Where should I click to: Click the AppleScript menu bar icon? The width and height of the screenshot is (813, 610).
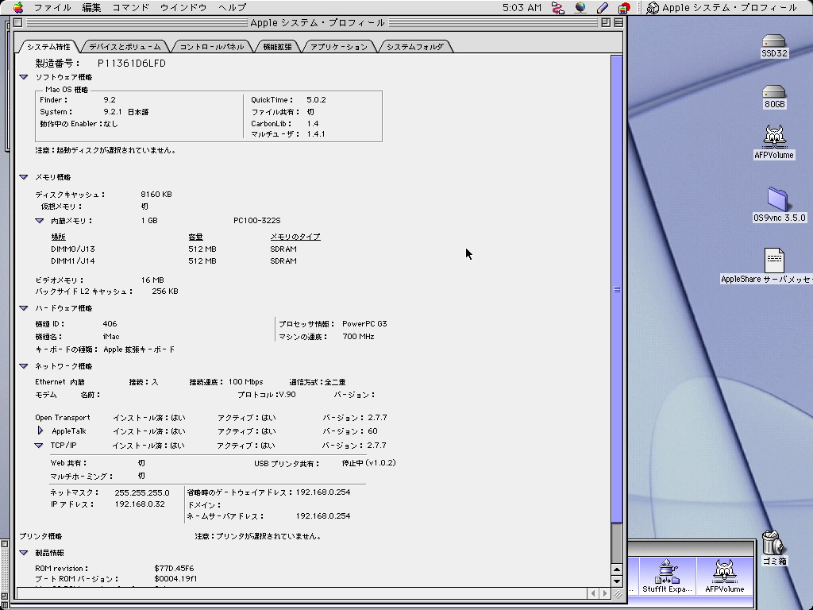(x=558, y=8)
